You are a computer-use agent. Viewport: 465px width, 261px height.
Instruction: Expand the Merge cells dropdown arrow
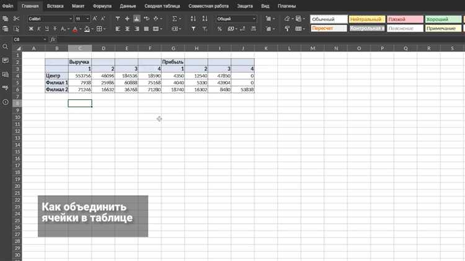161,29
